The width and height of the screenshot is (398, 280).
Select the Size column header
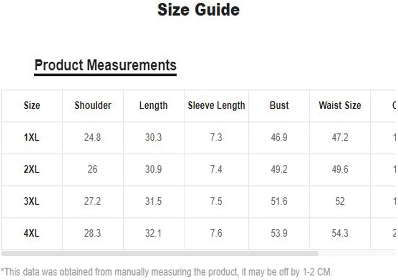coord(32,105)
